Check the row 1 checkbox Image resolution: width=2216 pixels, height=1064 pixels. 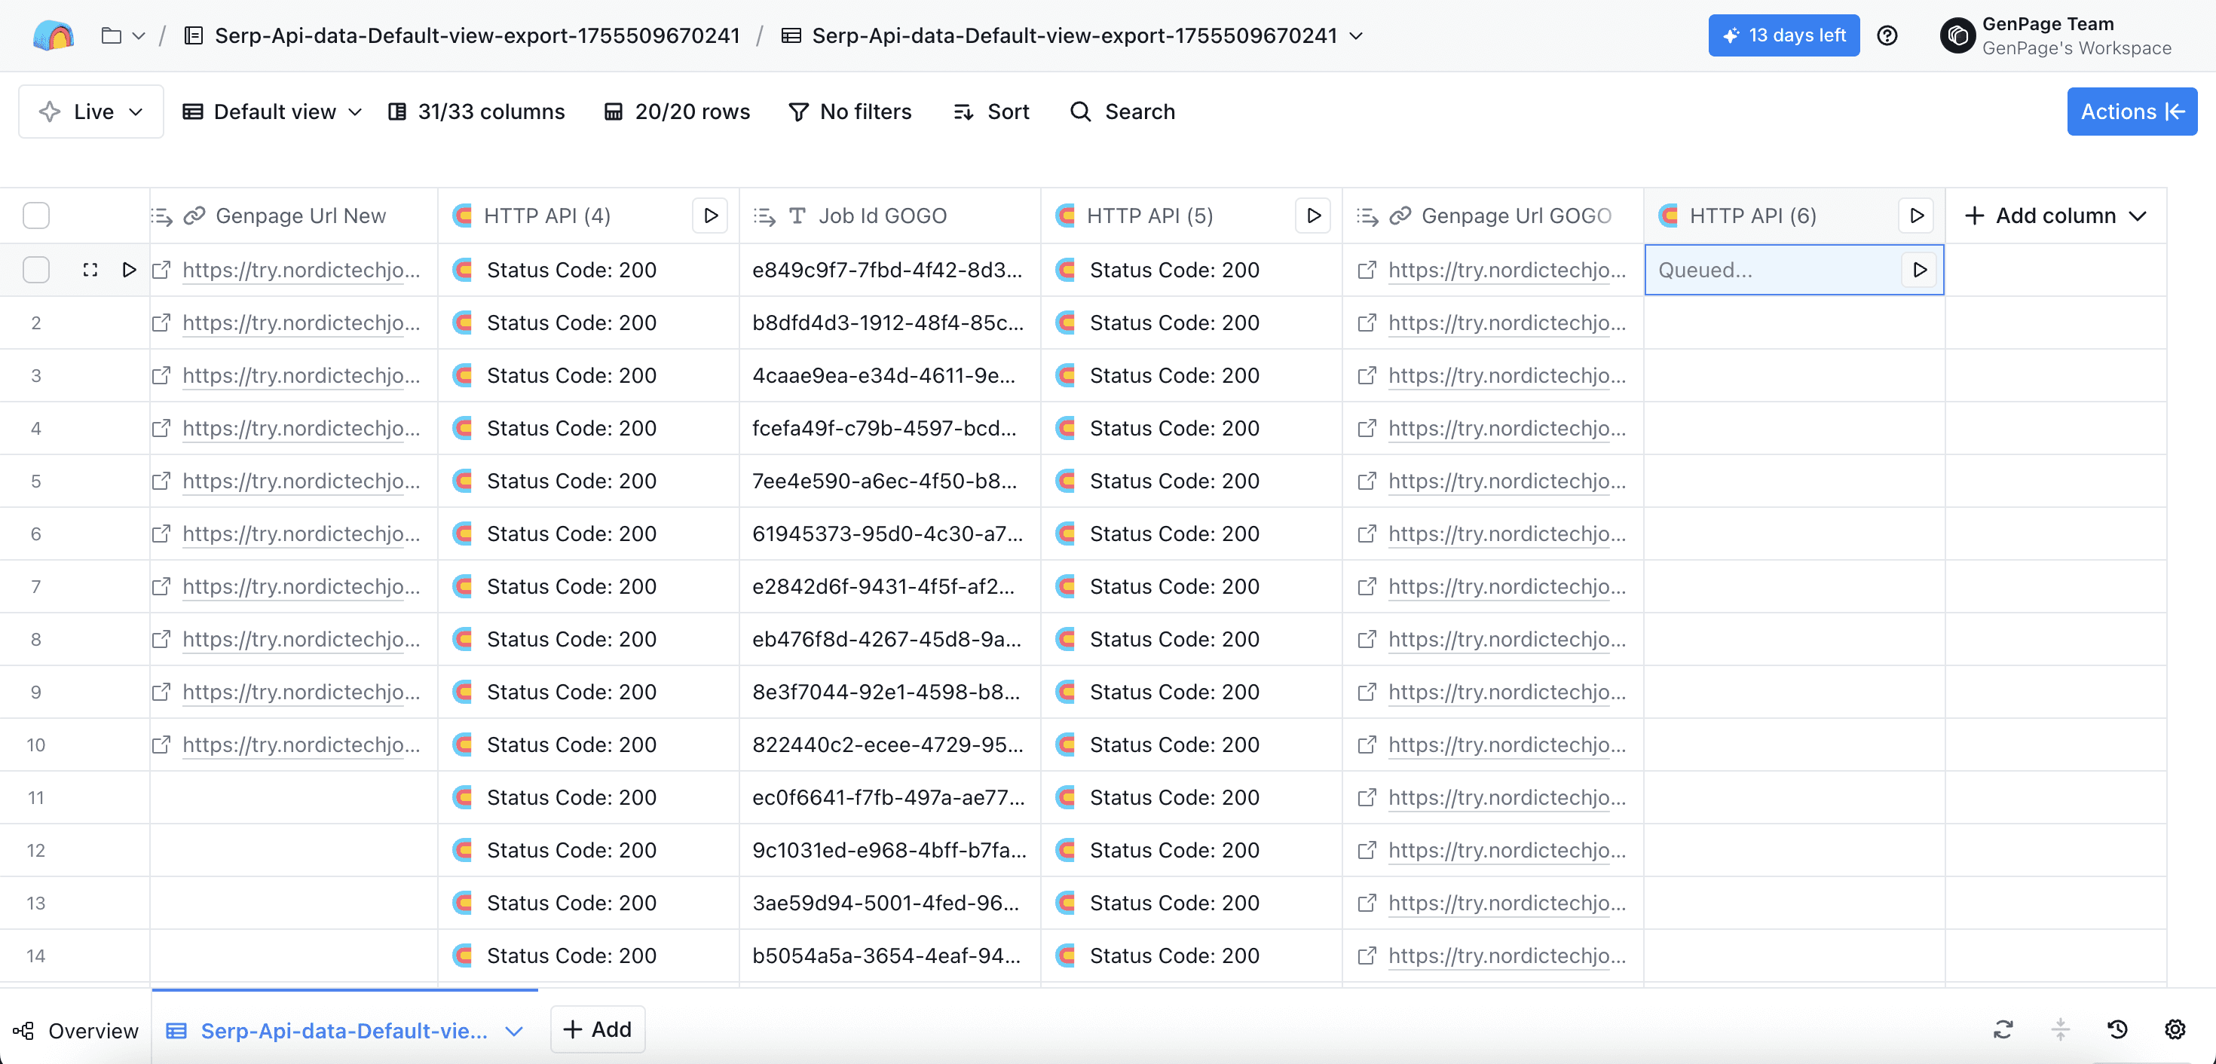pos(36,270)
